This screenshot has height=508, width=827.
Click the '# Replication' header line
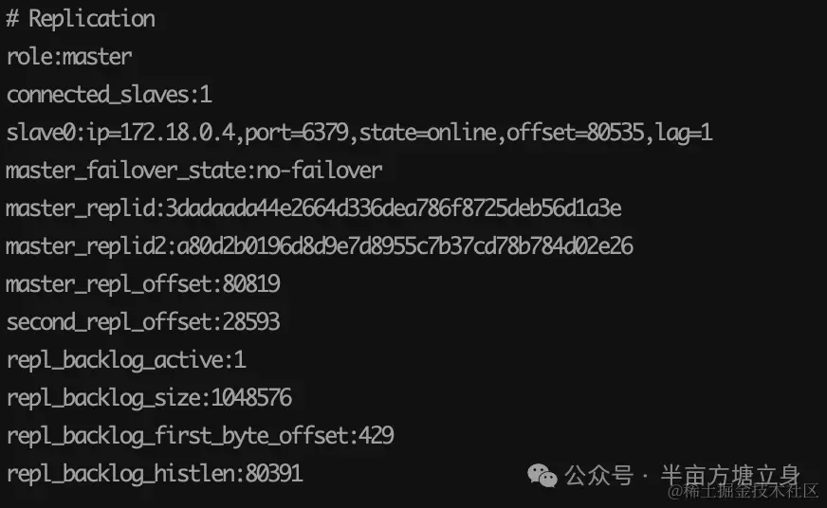(x=81, y=19)
